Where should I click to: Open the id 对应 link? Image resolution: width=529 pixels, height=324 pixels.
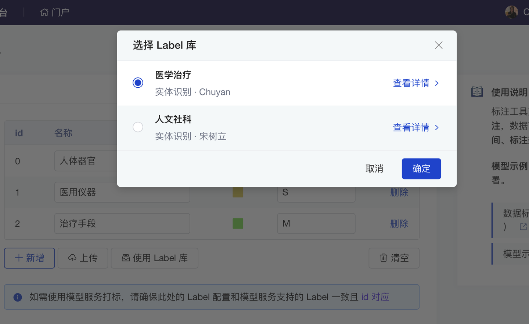pyautogui.click(x=375, y=297)
